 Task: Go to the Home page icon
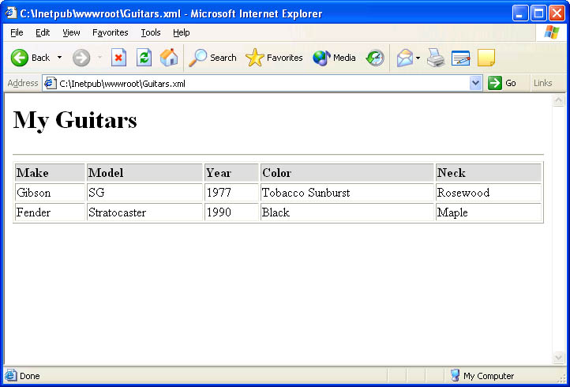tap(169, 58)
